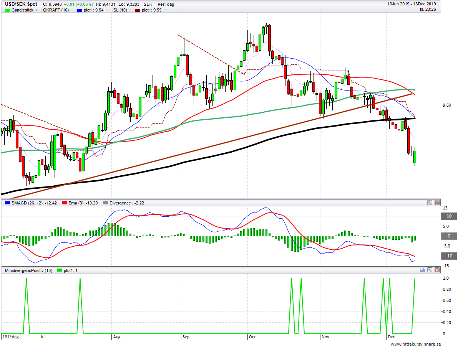Click the time stamp kl. 23:26
Image resolution: width=458 pixels, height=346 pixels.
(428, 9)
